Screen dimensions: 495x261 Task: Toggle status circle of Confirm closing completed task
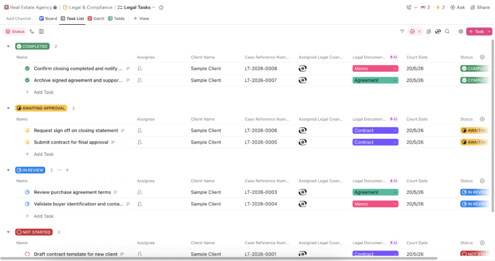27,68
